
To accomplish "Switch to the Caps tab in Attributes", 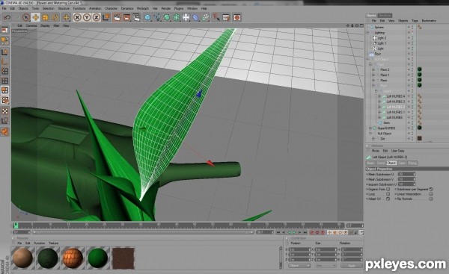I will [x=401, y=163].
